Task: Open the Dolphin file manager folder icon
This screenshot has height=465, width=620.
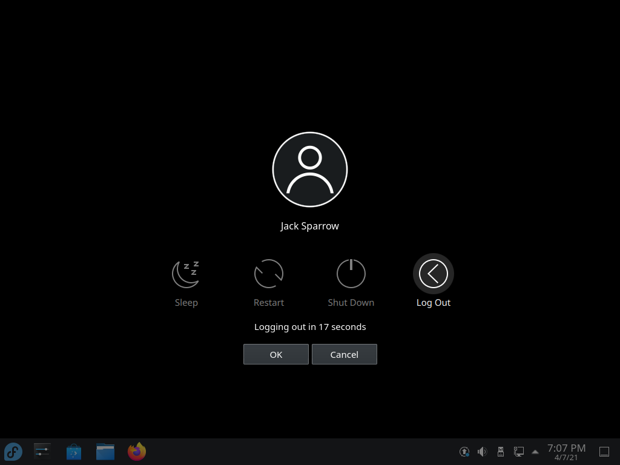Action: pyautogui.click(x=105, y=452)
